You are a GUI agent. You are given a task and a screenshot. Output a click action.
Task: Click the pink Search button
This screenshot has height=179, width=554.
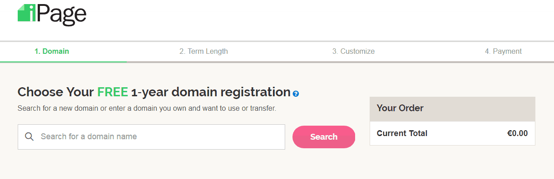(x=324, y=137)
